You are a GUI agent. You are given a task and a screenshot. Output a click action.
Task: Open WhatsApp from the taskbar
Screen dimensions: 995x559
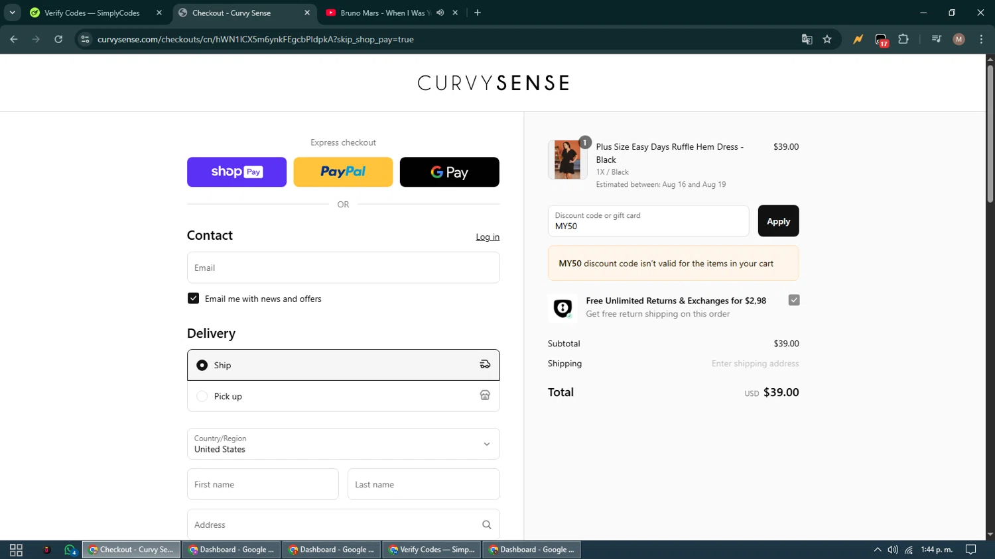click(x=70, y=550)
